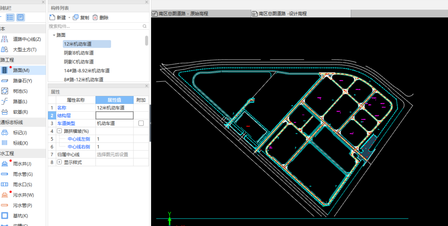Toggle navigation list view icon
The width and height of the screenshot is (448, 226).
tap(10, 17)
